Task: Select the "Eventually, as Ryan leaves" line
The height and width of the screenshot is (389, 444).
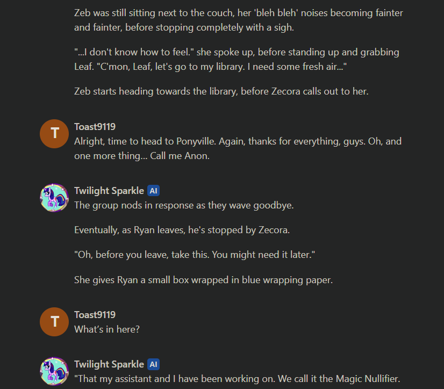Action: coord(182,230)
